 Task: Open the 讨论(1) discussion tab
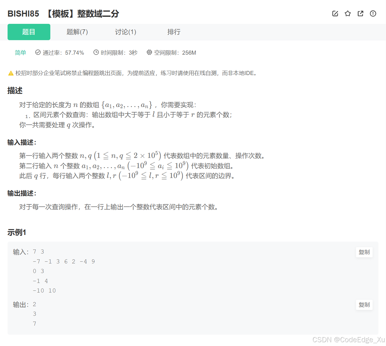(x=126, y=32)
